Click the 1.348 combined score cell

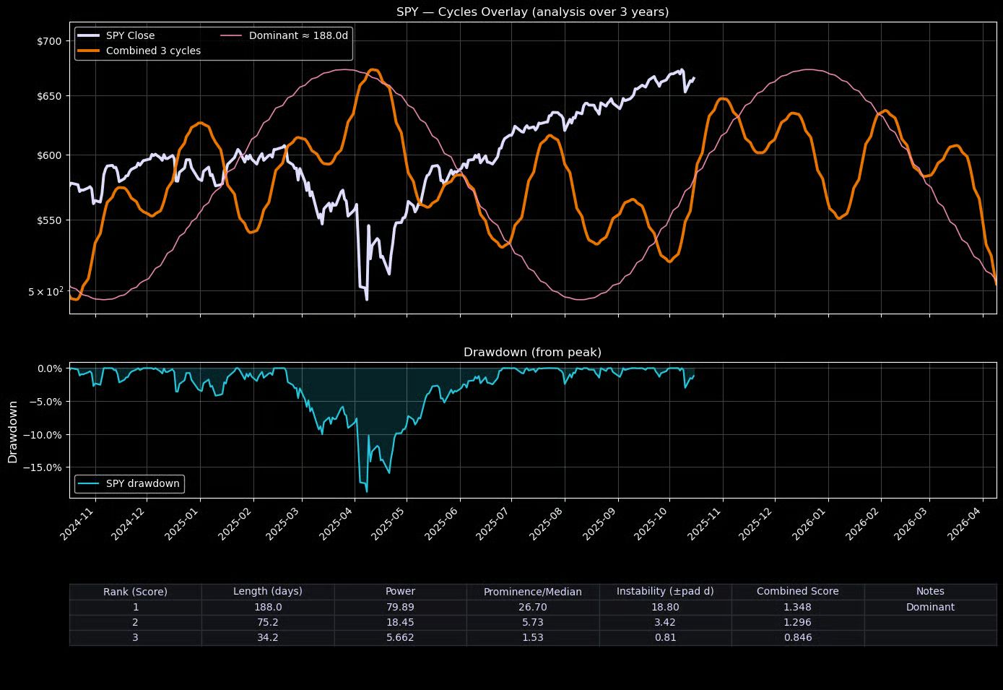(x=798, y=608)
